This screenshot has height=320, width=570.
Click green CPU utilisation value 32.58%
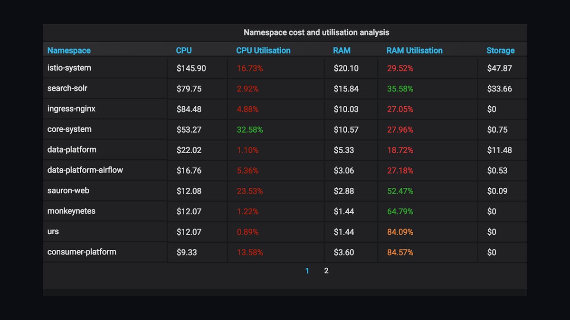(250, 129)
